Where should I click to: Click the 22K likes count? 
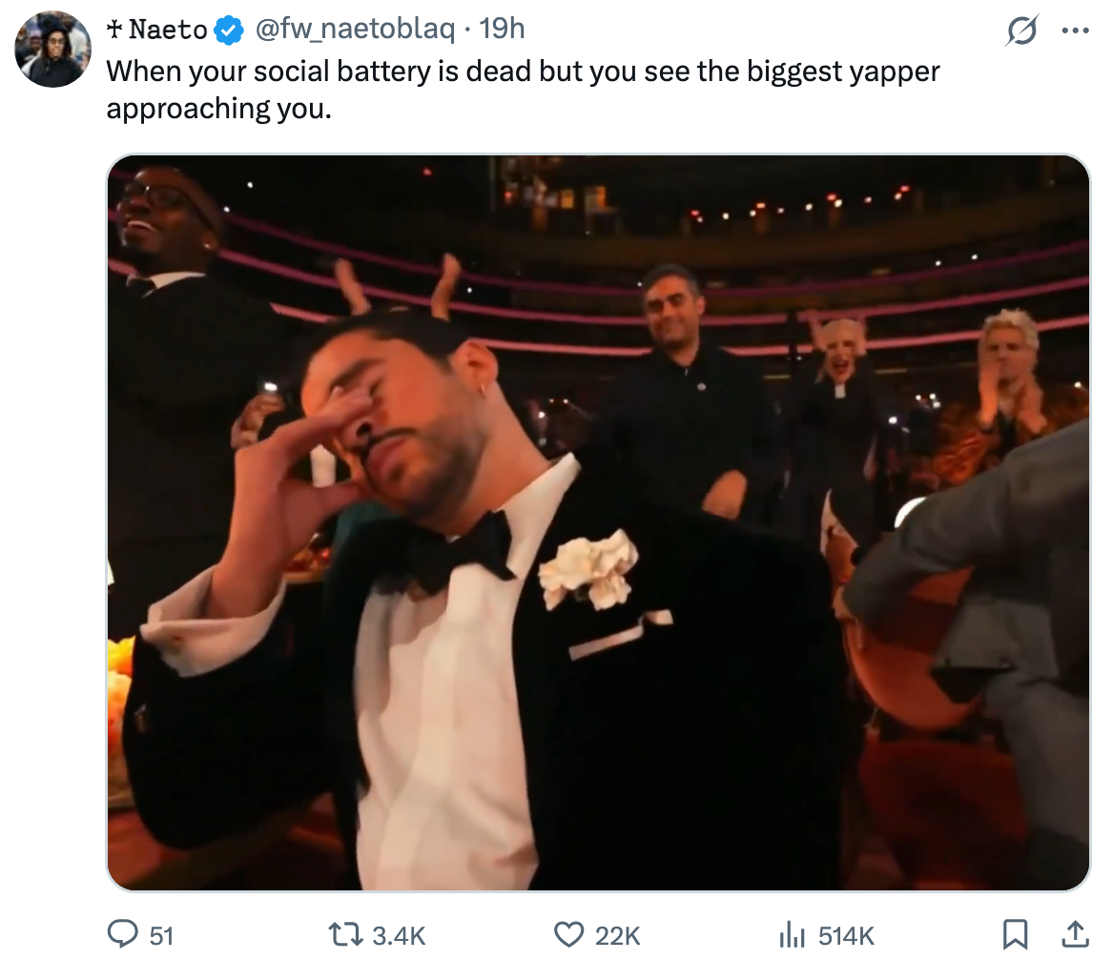pyautogui.click(x=617, y=935)
